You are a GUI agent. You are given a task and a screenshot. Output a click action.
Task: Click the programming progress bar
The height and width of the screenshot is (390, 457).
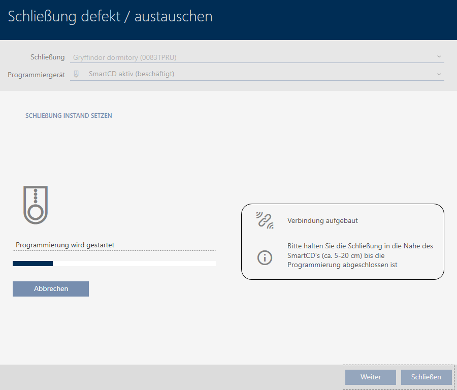click(114, 264)
